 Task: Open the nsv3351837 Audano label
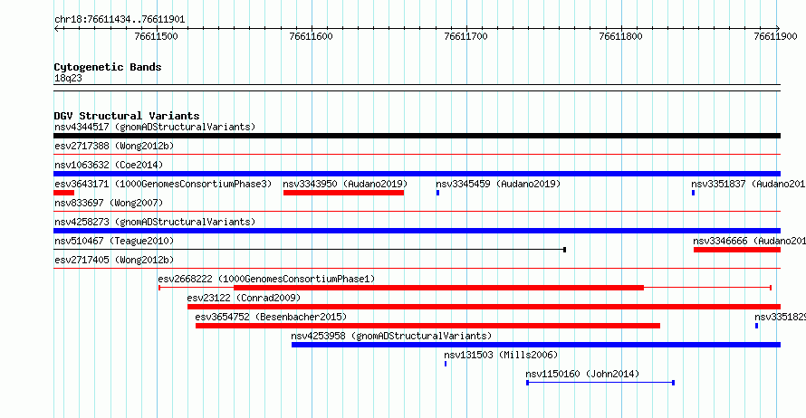(748, 184)
